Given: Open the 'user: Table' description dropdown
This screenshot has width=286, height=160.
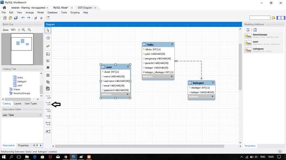Looking at the screenshot, I should click(22, 115).
